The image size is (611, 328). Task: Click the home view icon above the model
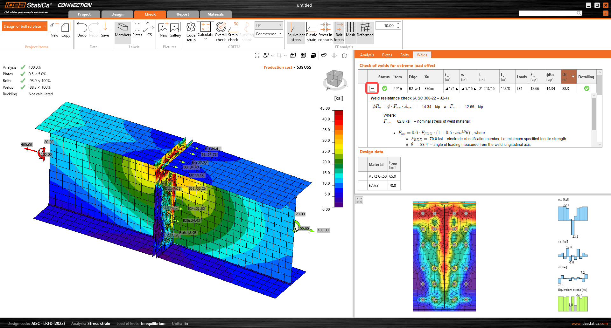click(344, 55)
